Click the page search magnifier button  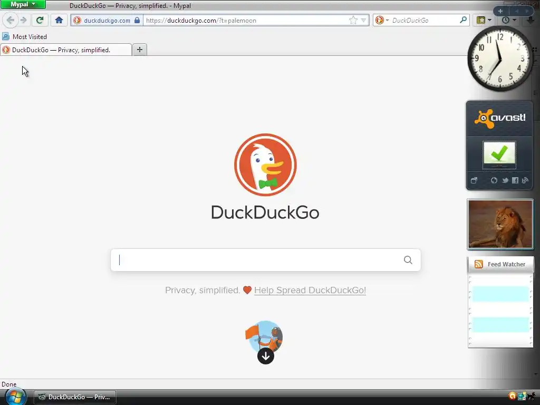pos(408,260)
